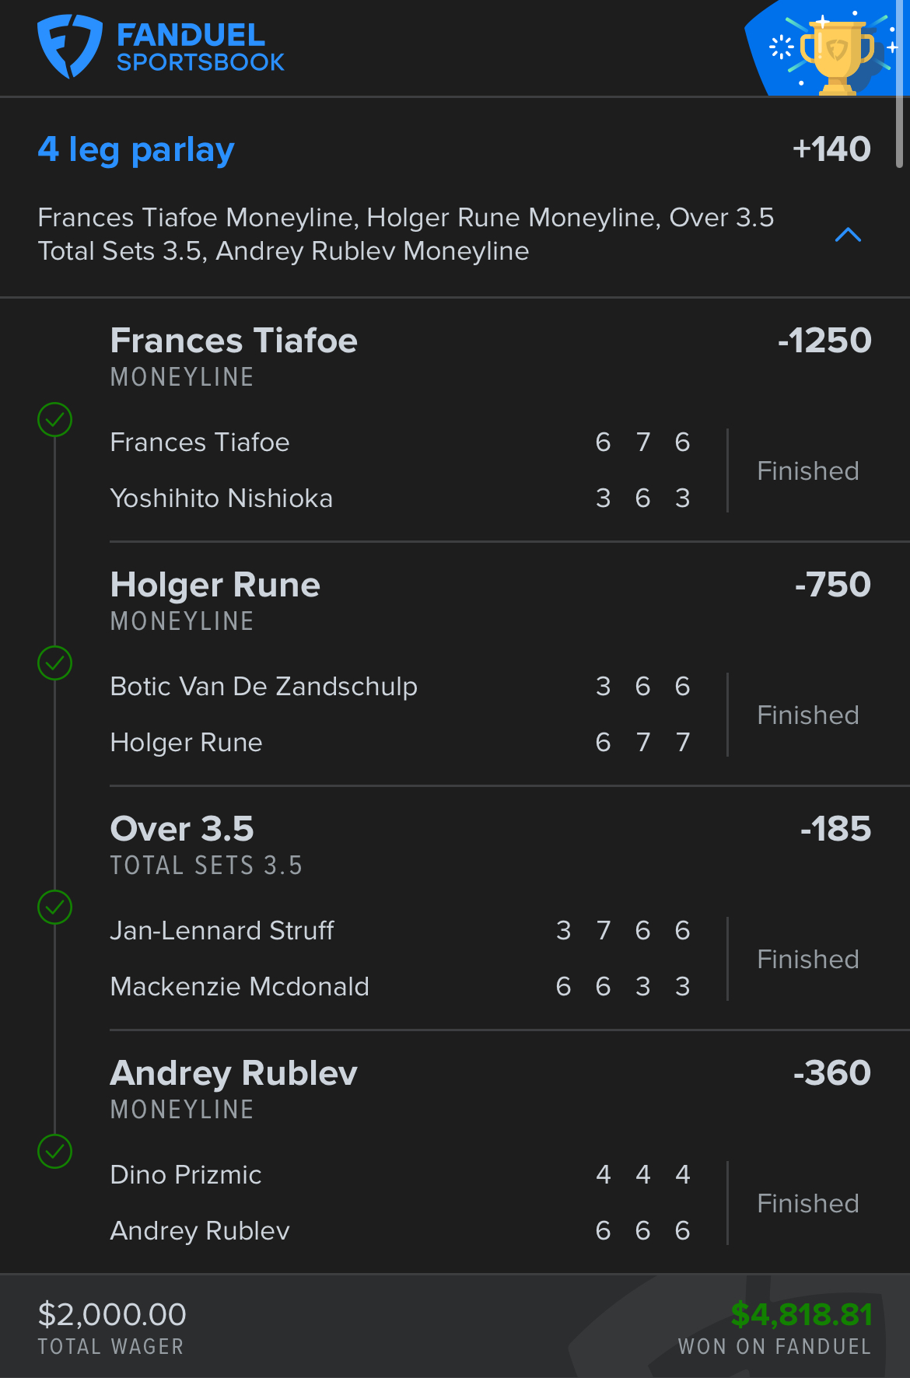
Task: Select the Holger Rune Moneyline title
Action: (x=215, y=586)
